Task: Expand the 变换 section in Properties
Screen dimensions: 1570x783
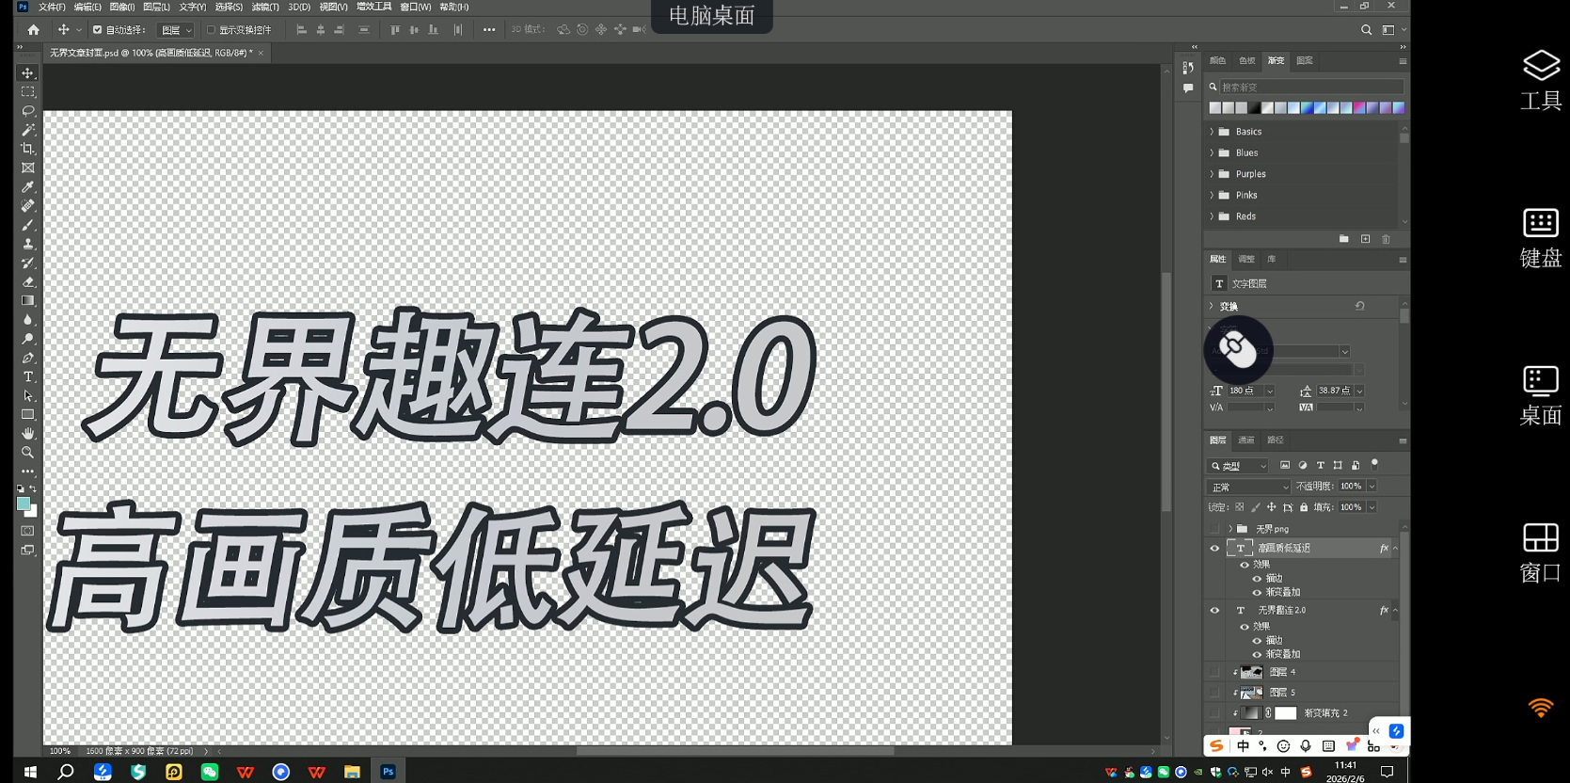Action: point(1212,306)
